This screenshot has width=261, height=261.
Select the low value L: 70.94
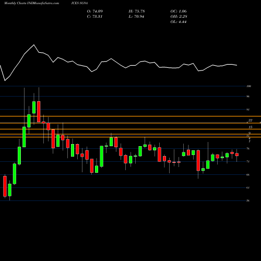pyautogui.click(x=136, y=17)
